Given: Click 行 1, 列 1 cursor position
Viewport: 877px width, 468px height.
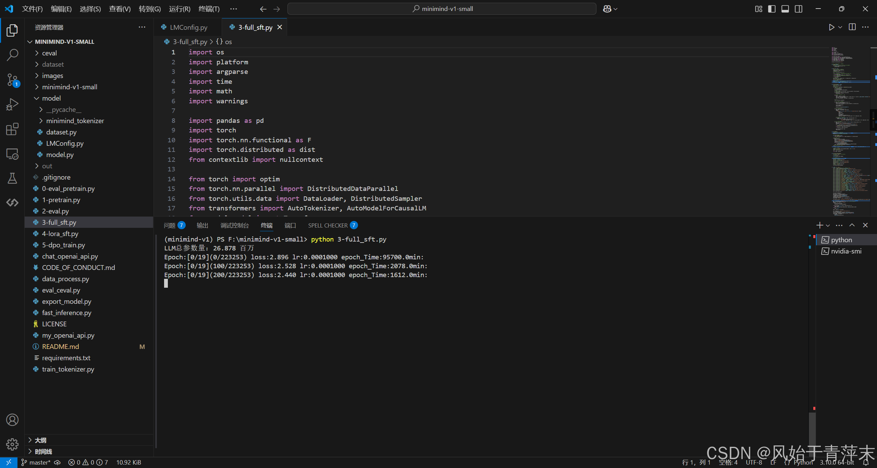Looking at the screenshot, I should tap(696, 463).
